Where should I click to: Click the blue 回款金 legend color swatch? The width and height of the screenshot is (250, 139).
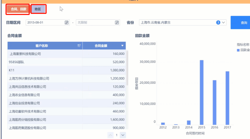click(238, 50)
